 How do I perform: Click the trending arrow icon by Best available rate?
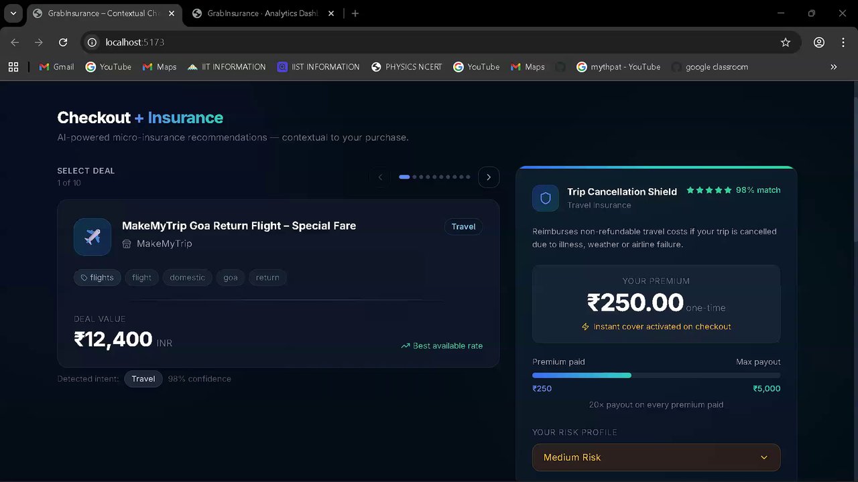(x=406, y=346)
